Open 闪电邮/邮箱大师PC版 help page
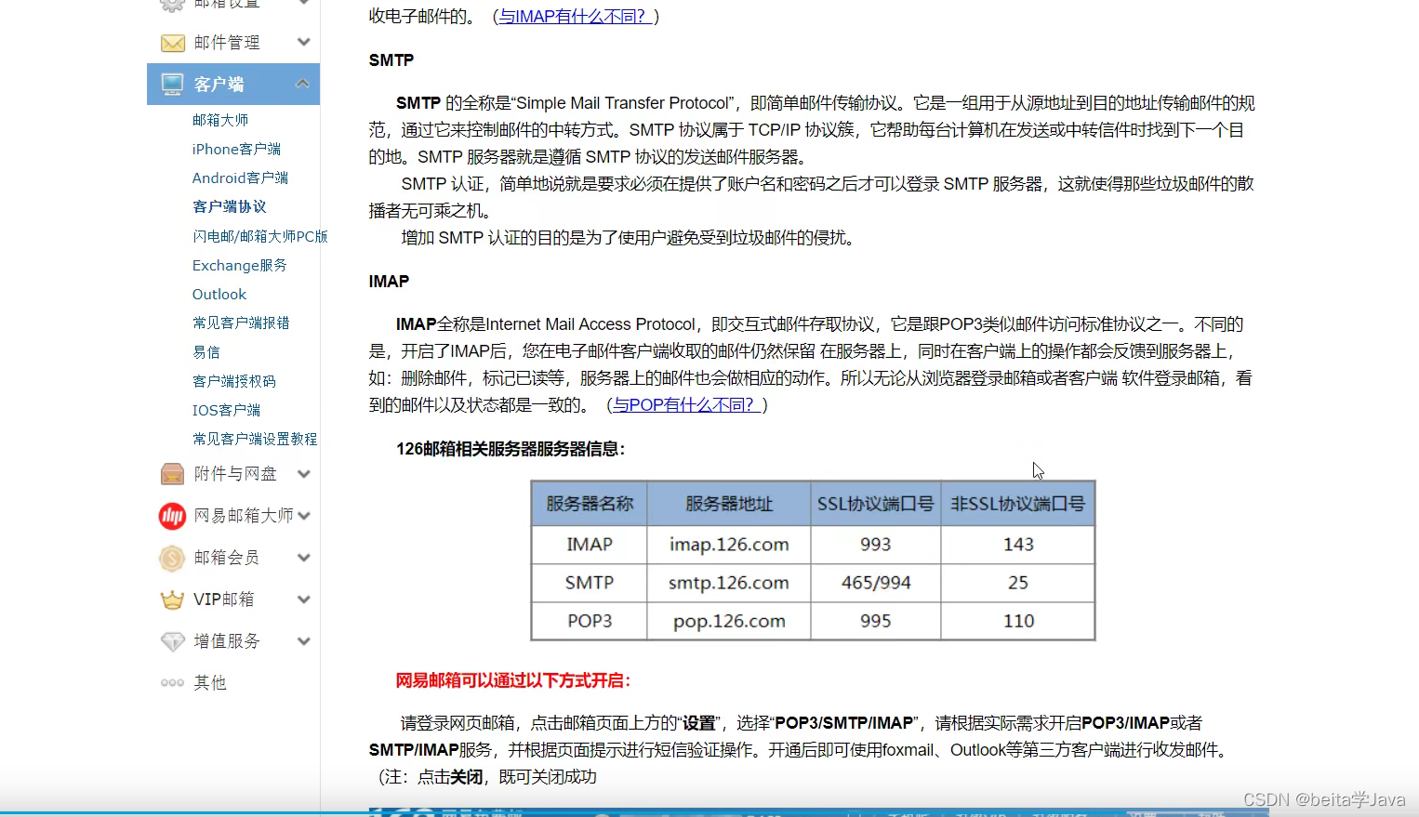 260,236
